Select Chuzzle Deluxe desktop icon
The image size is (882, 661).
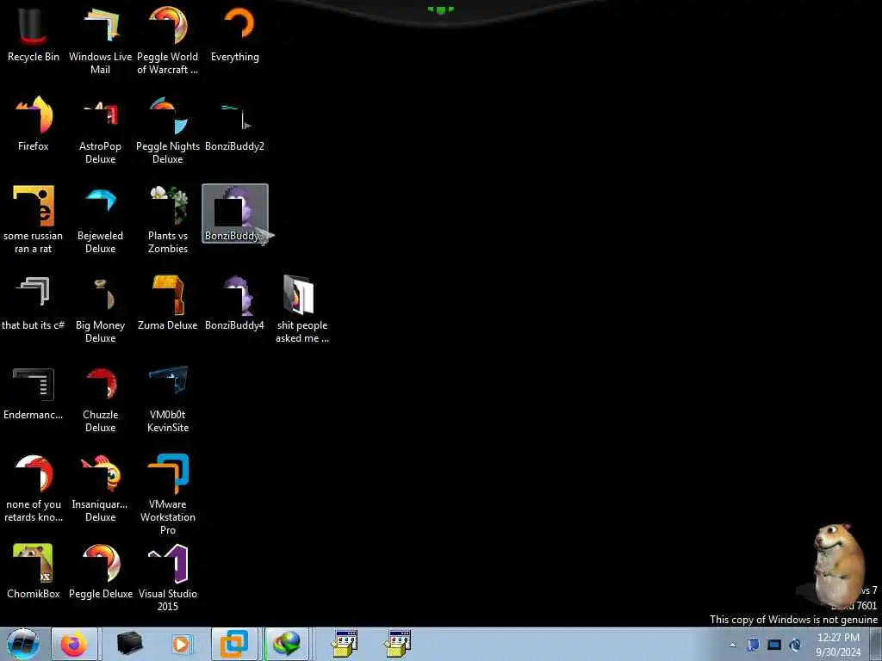tap(100, 399)
